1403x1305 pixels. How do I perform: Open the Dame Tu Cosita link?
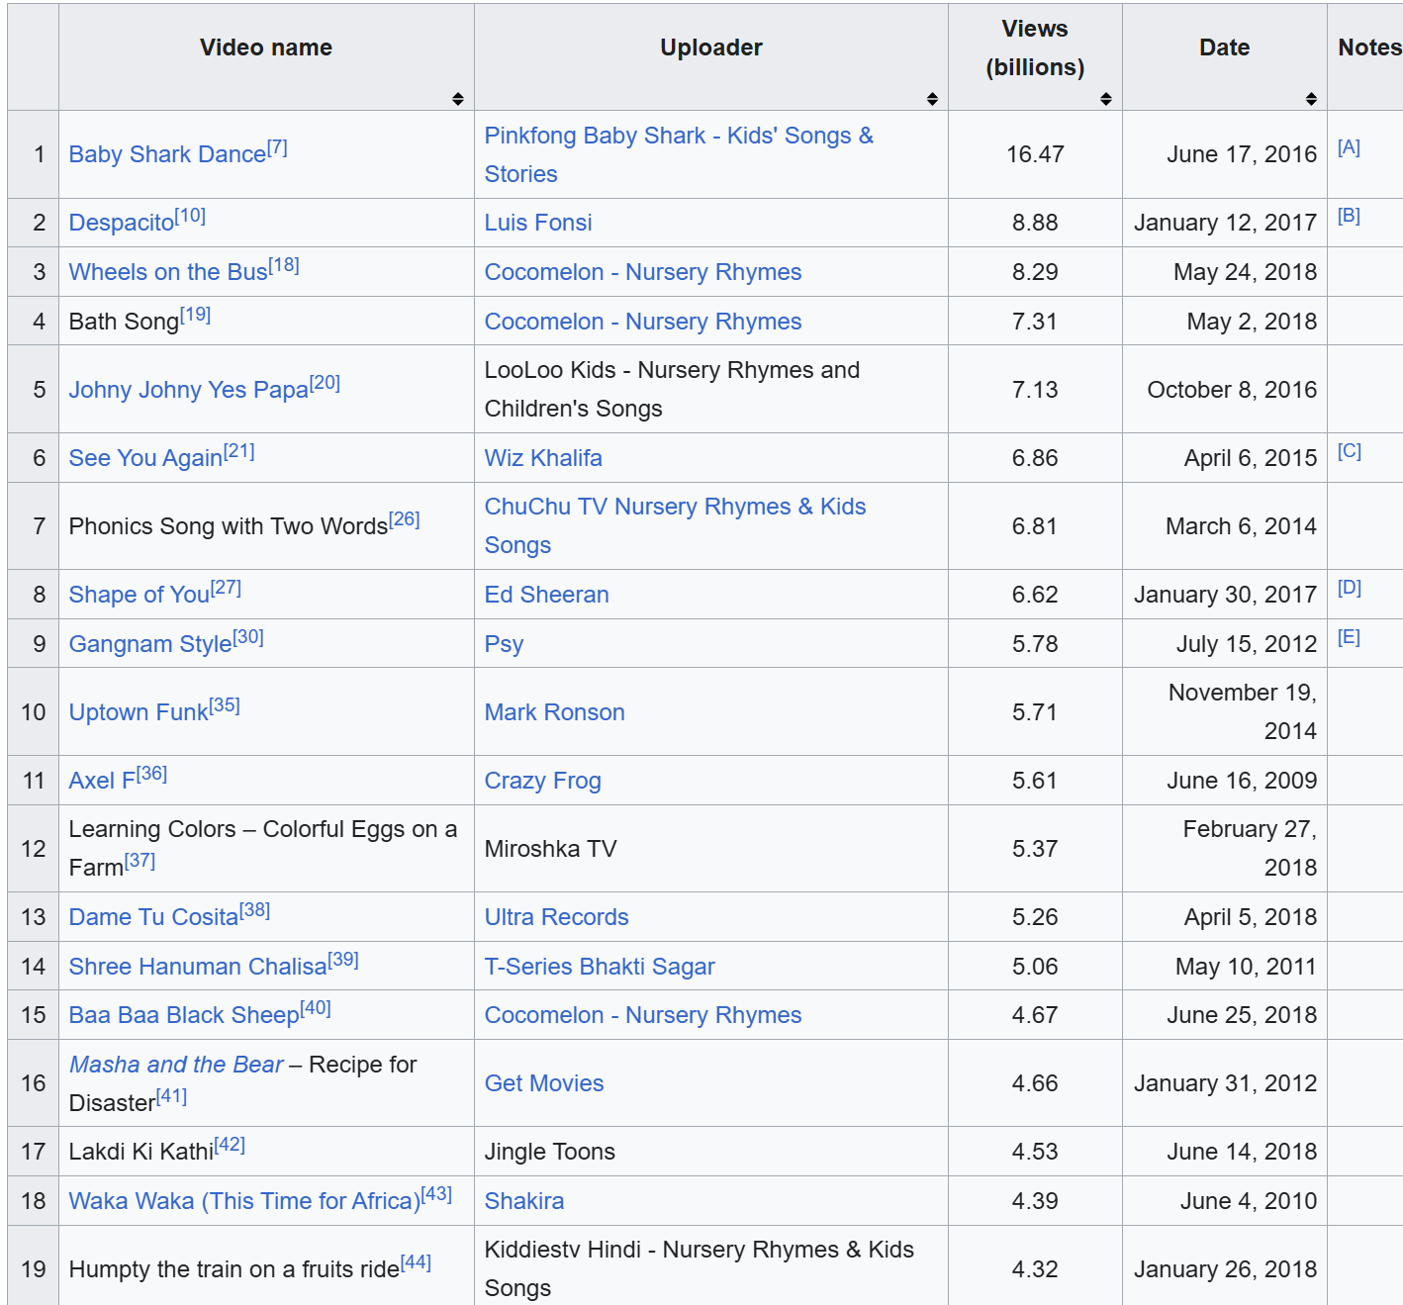click(x=154, y=917)
